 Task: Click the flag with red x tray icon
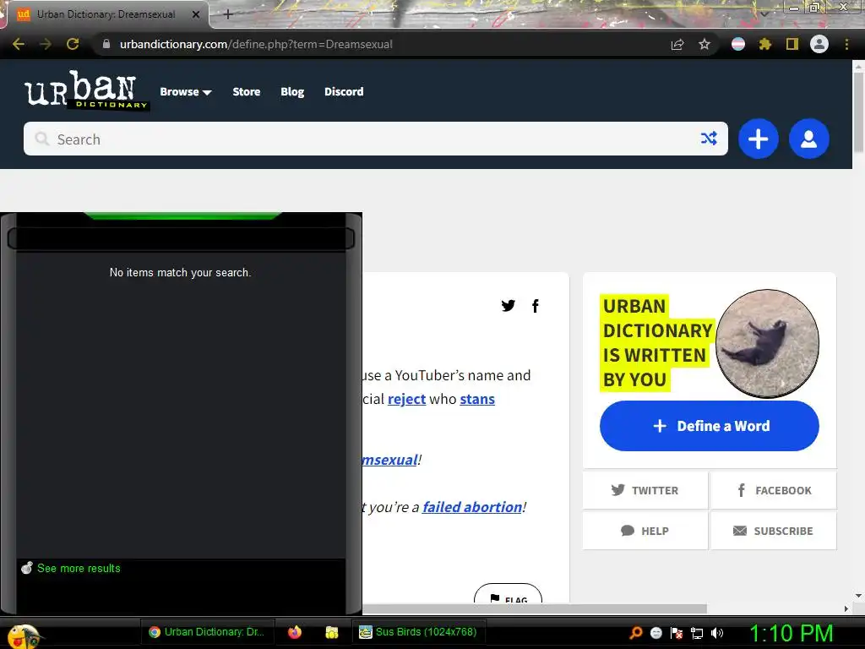click(677, 633)
